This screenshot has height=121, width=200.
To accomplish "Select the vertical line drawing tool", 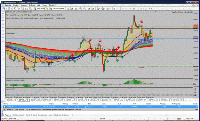I will click(123, 9).
